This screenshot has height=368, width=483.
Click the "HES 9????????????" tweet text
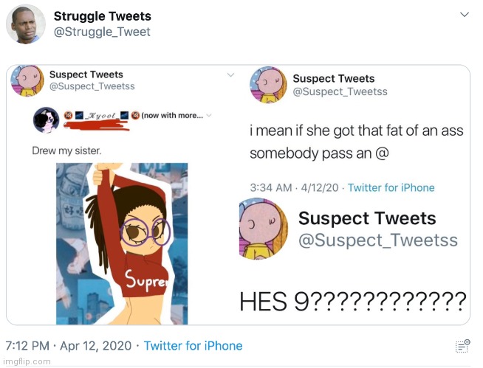click(x=352, y=302)
